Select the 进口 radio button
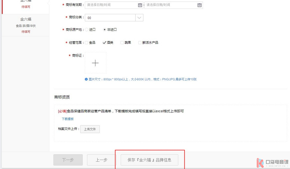Screen dimensions: 290x169 (87, 30)
